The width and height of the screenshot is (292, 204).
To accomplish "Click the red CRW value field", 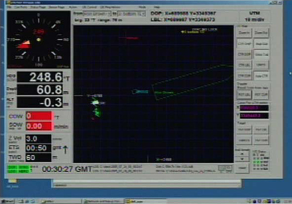I will tap(39, 116).
